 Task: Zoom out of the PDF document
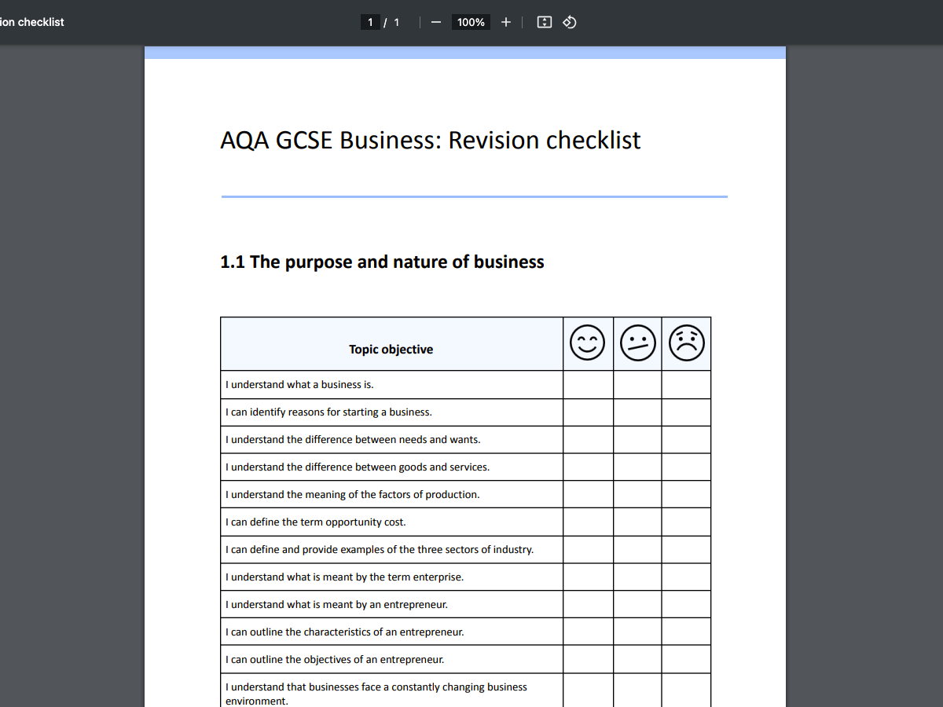[x=435, y=22]
